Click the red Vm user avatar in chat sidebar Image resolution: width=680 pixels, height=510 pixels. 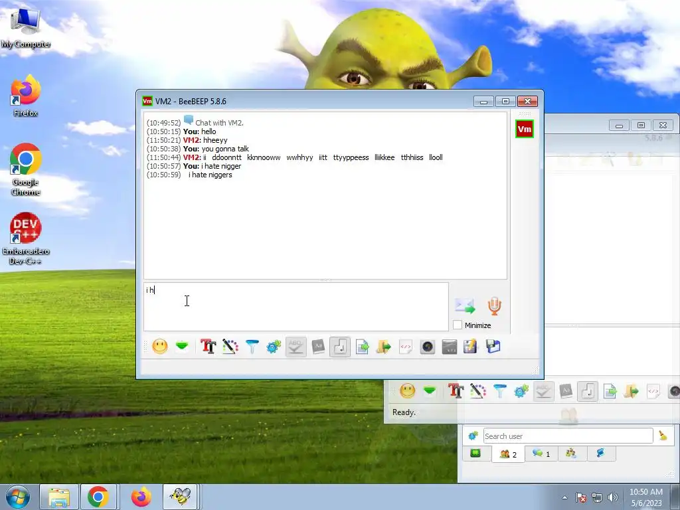525,129
